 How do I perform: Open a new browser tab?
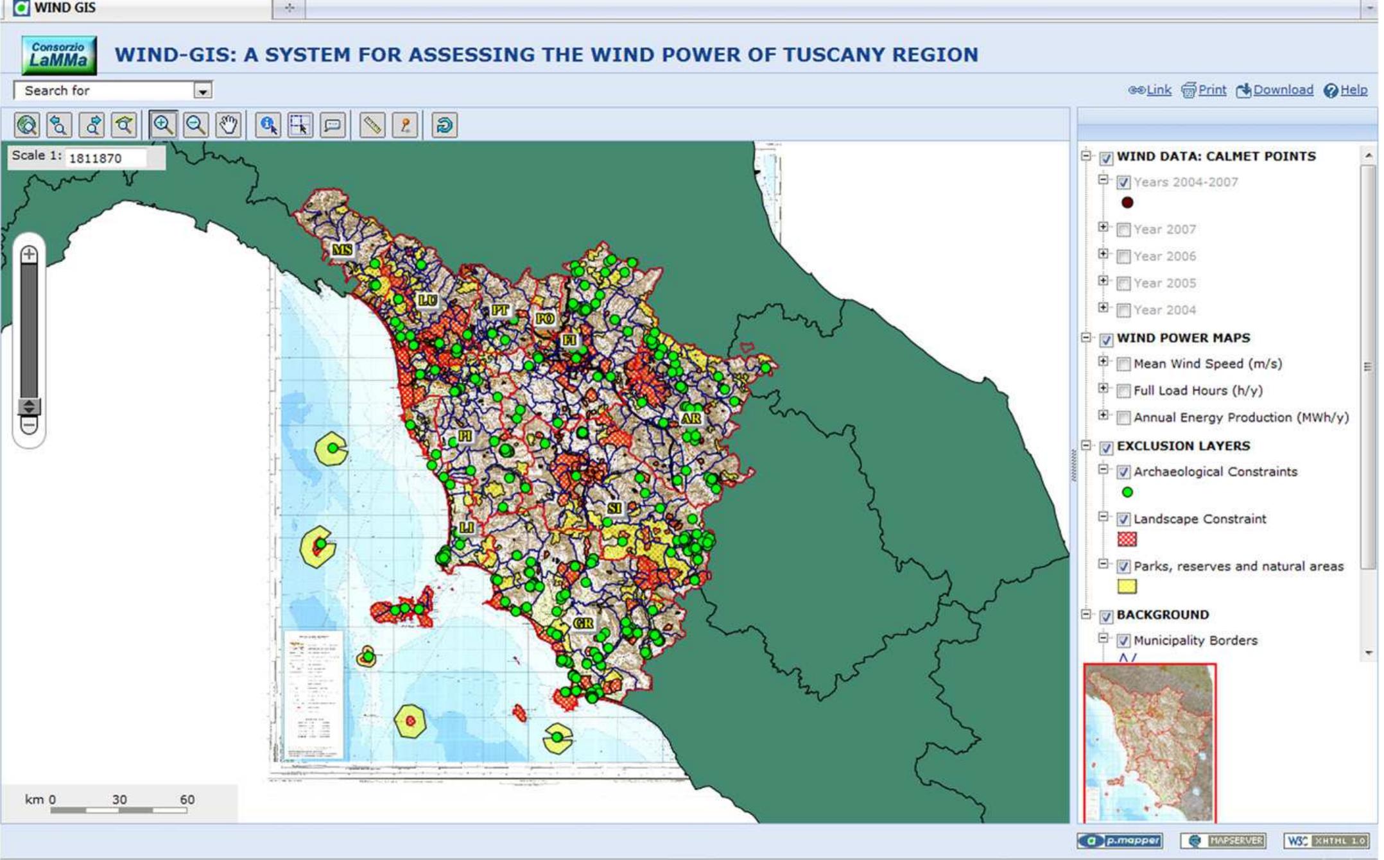click(290, 8)
